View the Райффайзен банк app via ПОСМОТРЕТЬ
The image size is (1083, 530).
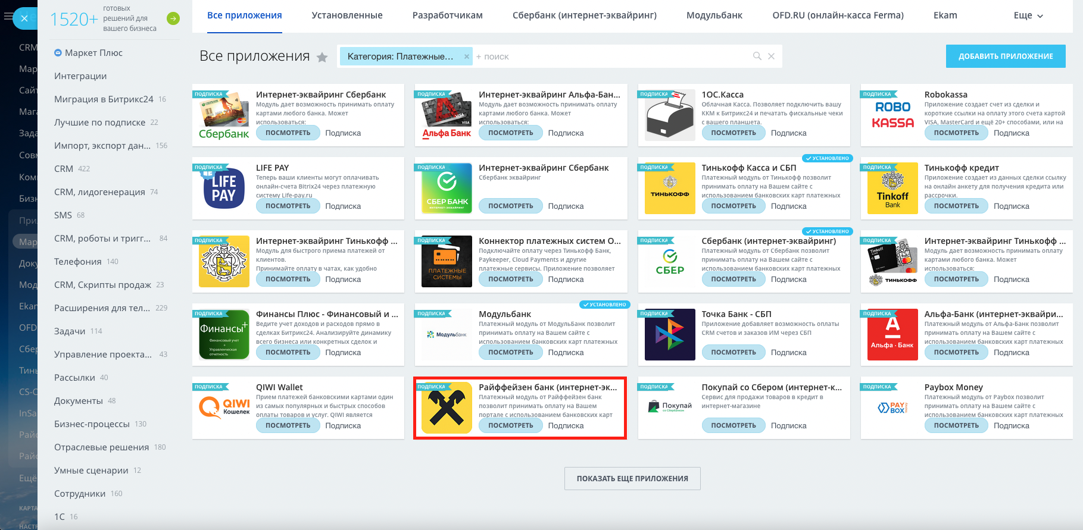click(511, 426)
